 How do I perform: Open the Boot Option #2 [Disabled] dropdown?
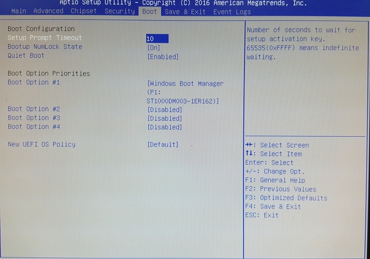165,110
